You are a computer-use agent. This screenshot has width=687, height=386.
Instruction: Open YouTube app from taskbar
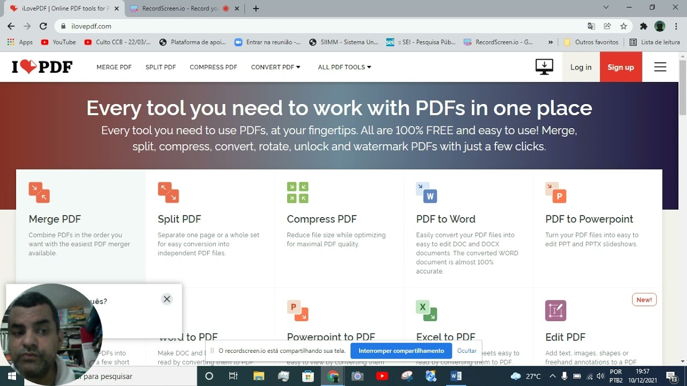382,376
